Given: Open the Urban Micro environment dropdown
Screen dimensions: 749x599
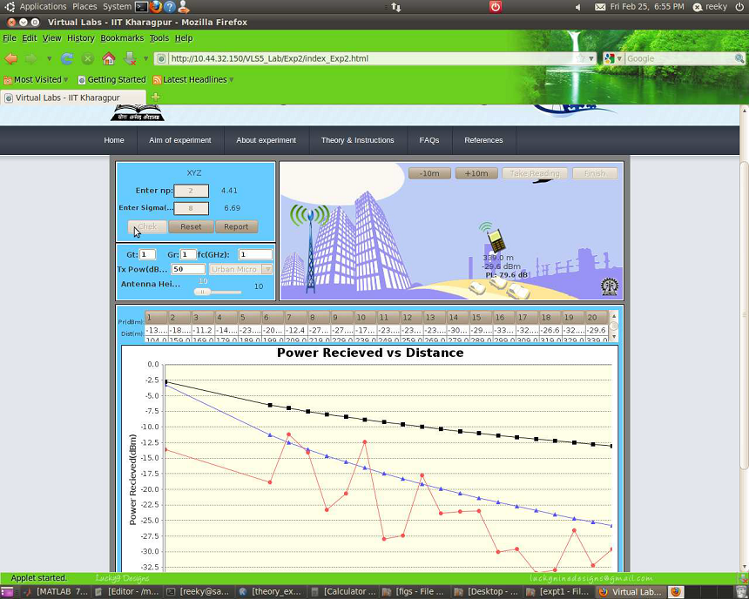Looking at the screenshot, I should point(241,269).
